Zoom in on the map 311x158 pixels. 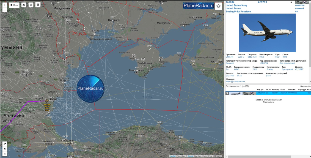click(5, 5)
